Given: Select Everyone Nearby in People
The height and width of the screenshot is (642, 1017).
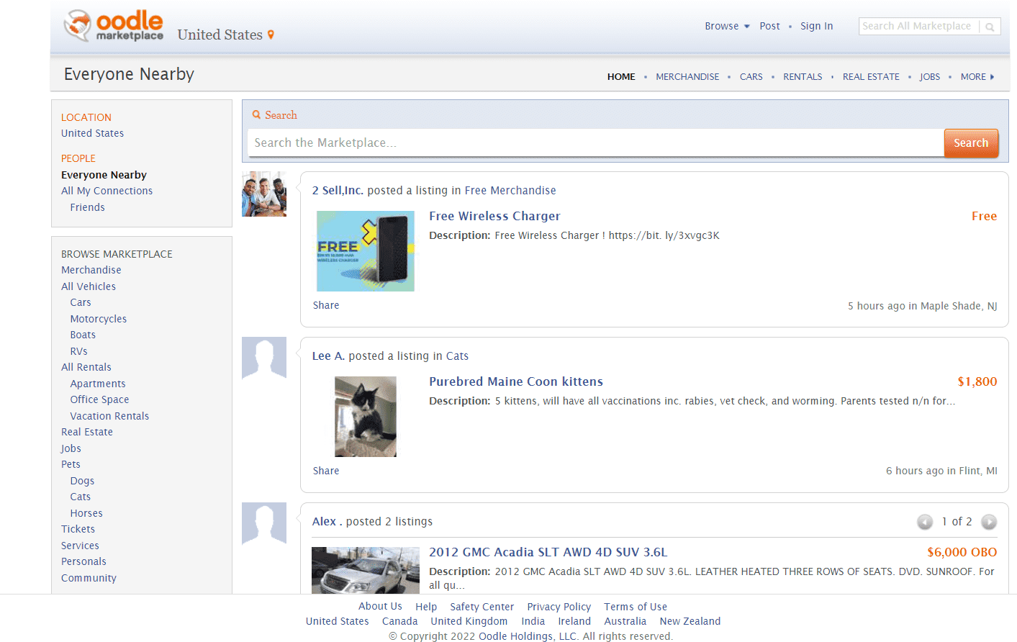Looking at the screenshot, I should (104, 175).
